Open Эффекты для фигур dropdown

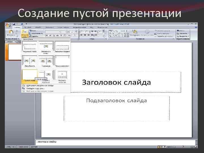(x=164, y=36)
